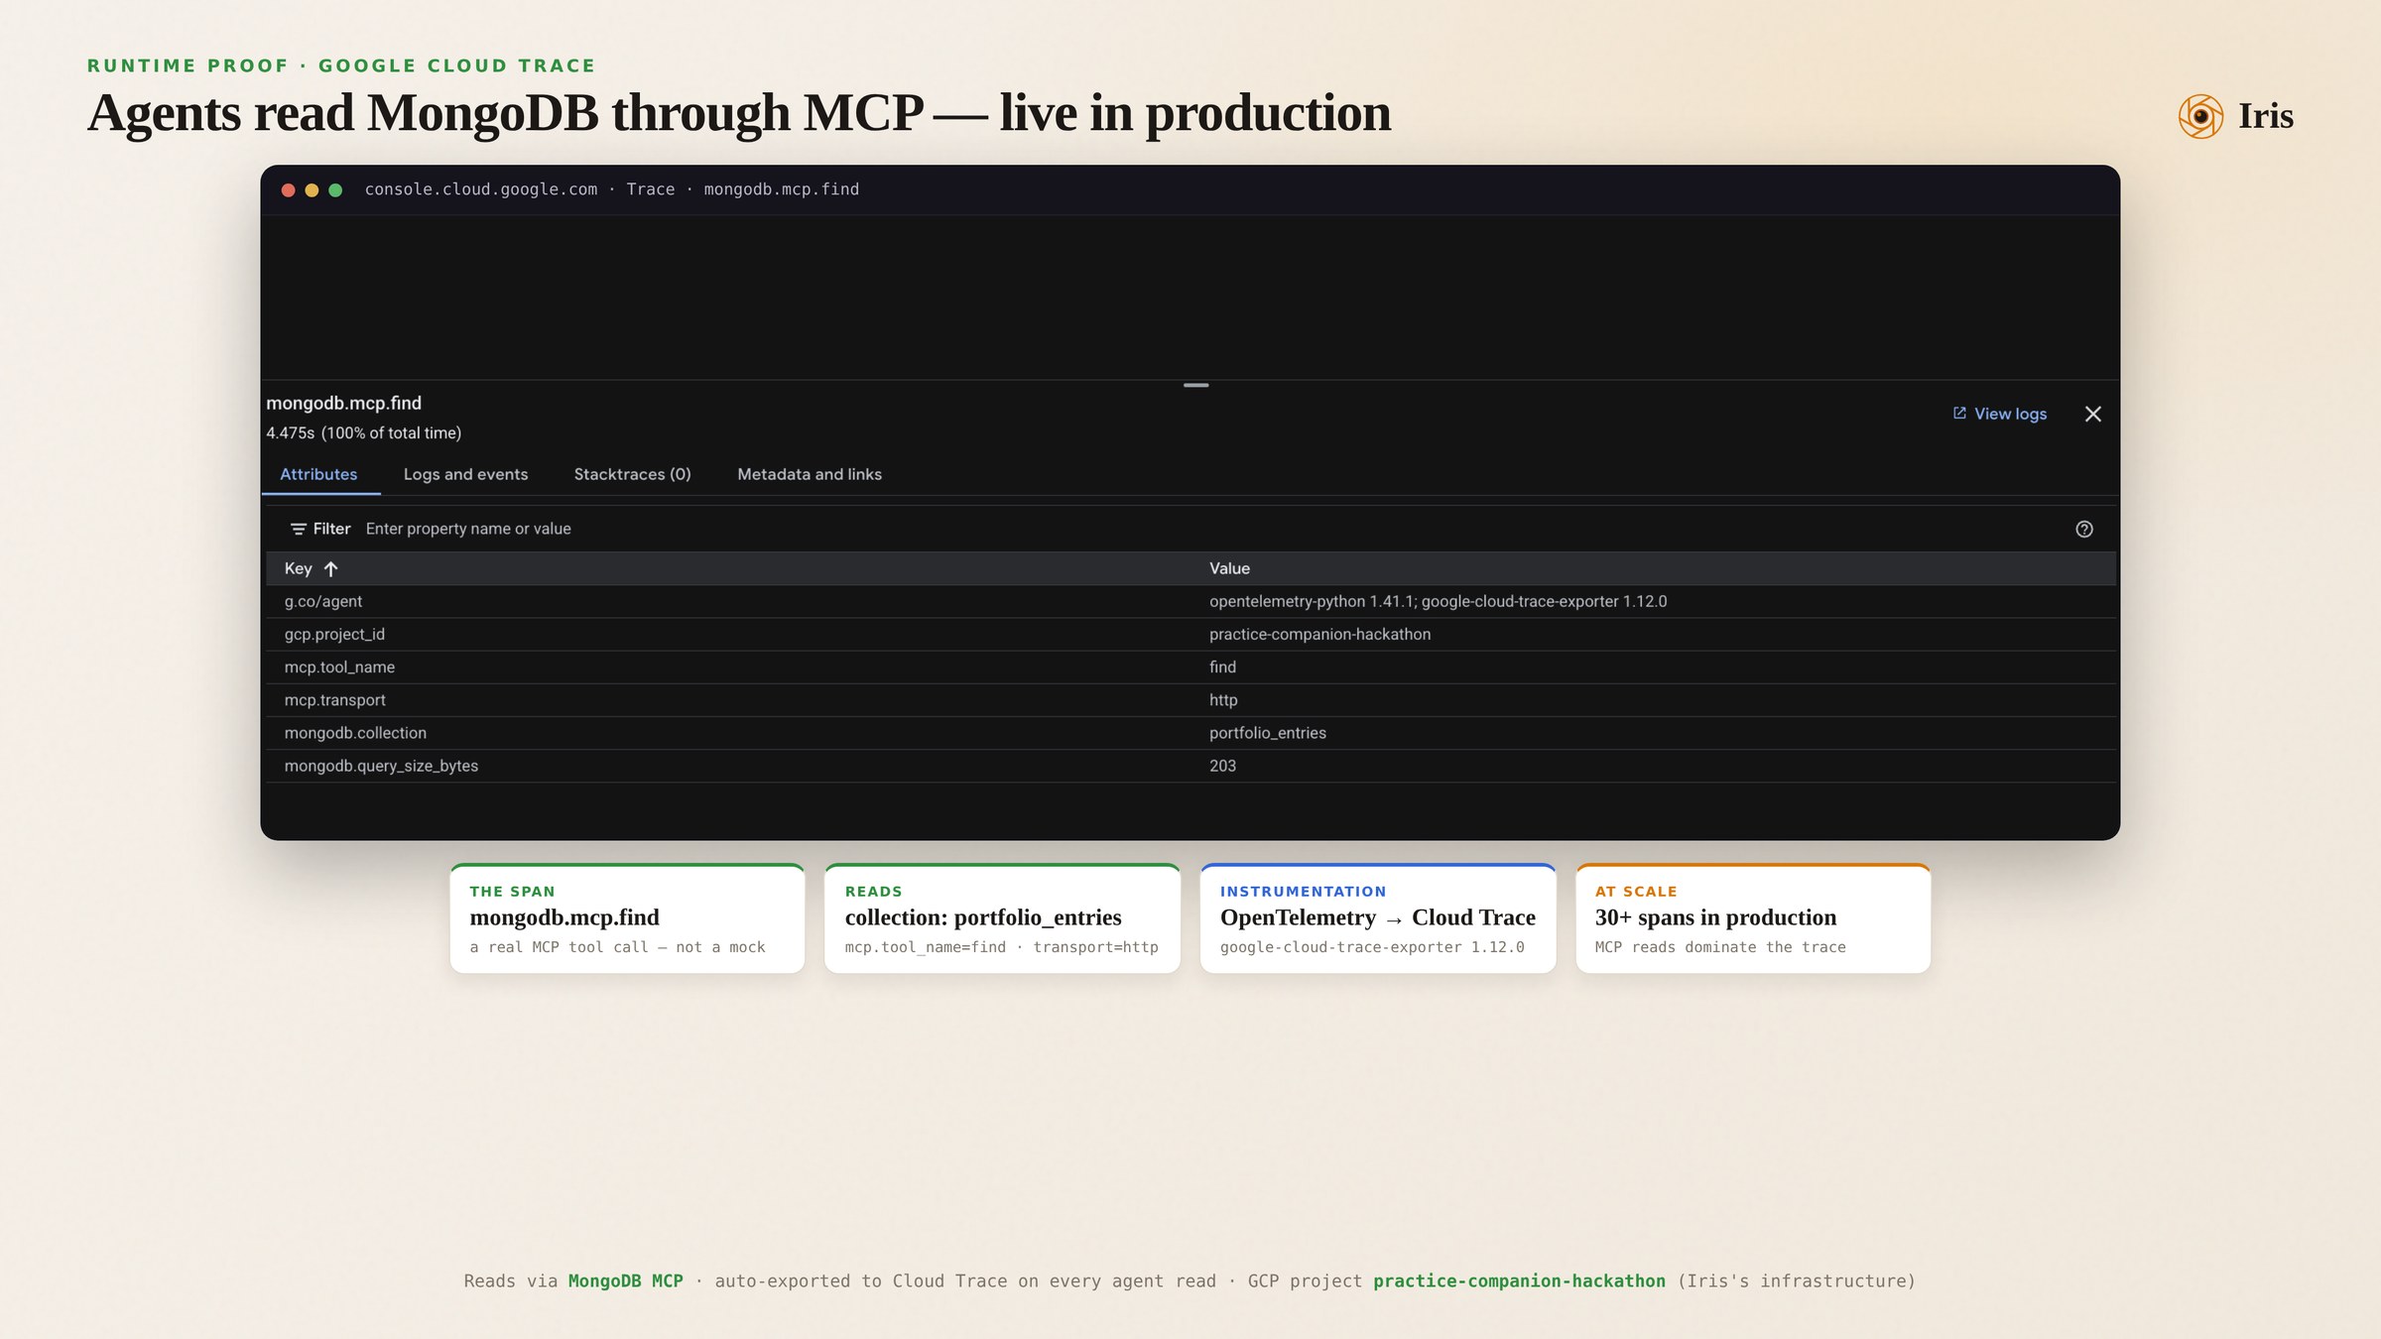Click THE SPAN mongodb.mcp.find card

coord(627,918)
